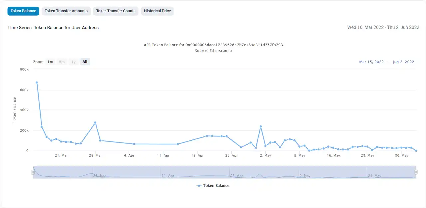
Task: Toggle the Token Balance legend series
Action: (213, 186)
